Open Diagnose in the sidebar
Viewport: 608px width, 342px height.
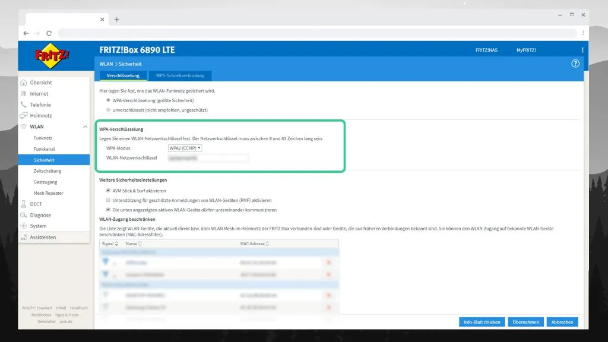pyautogui.click(x=40, y=215)
